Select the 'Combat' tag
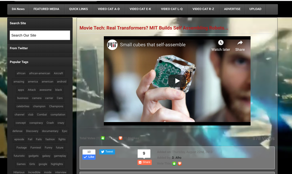 click(x=42, y=114)
